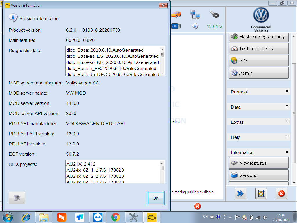Select didb_Base-es_ES row in Diagnostic data
297x223 pixels.
click(x=113, y=56)
